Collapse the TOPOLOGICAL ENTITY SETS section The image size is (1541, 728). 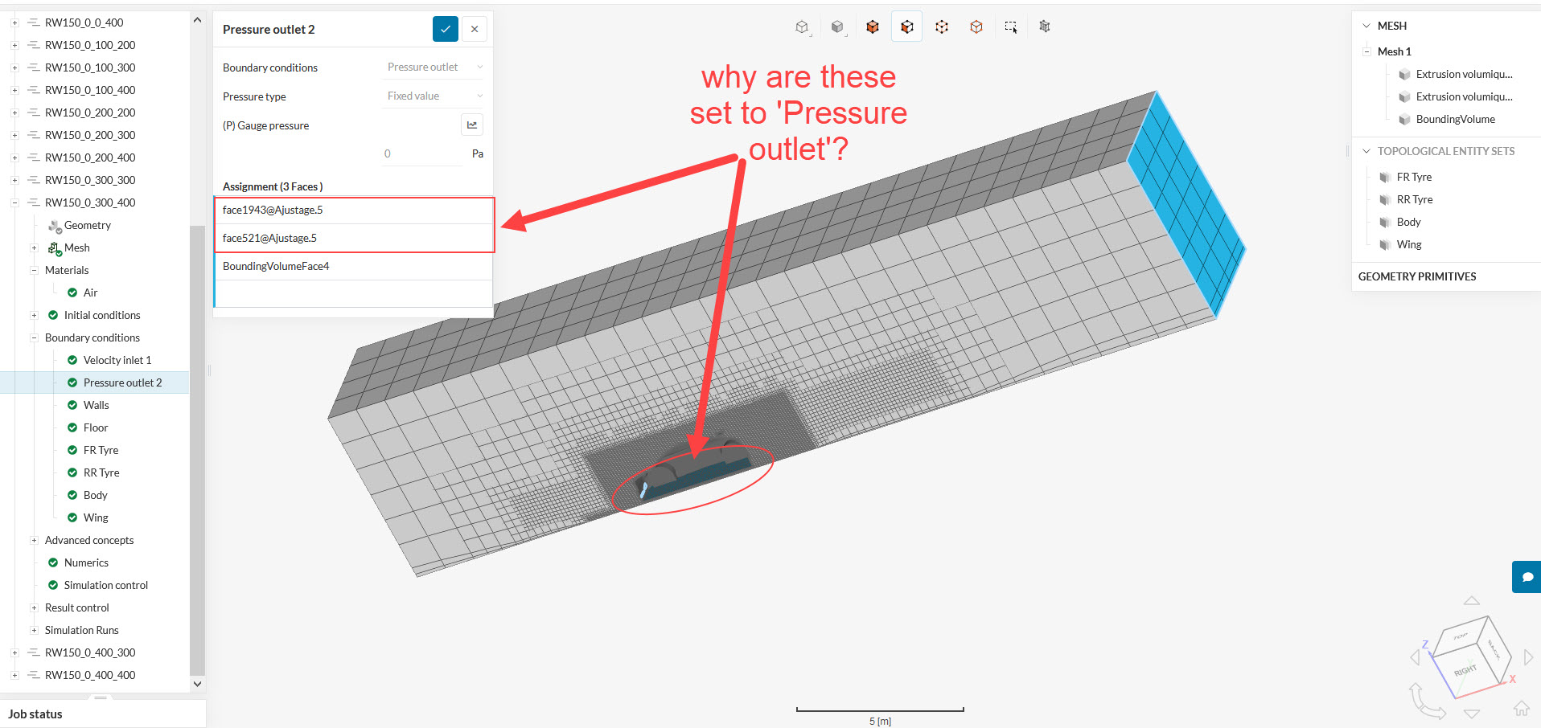(x=1366, y=151)
